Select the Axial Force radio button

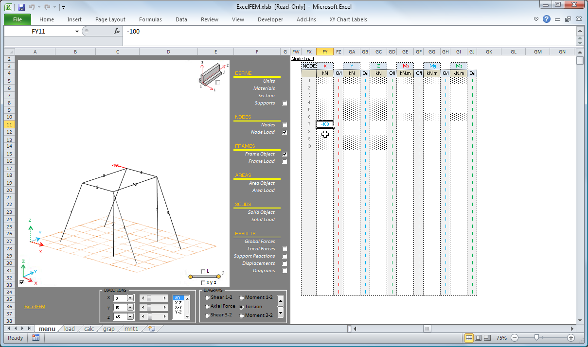point(208,307)
